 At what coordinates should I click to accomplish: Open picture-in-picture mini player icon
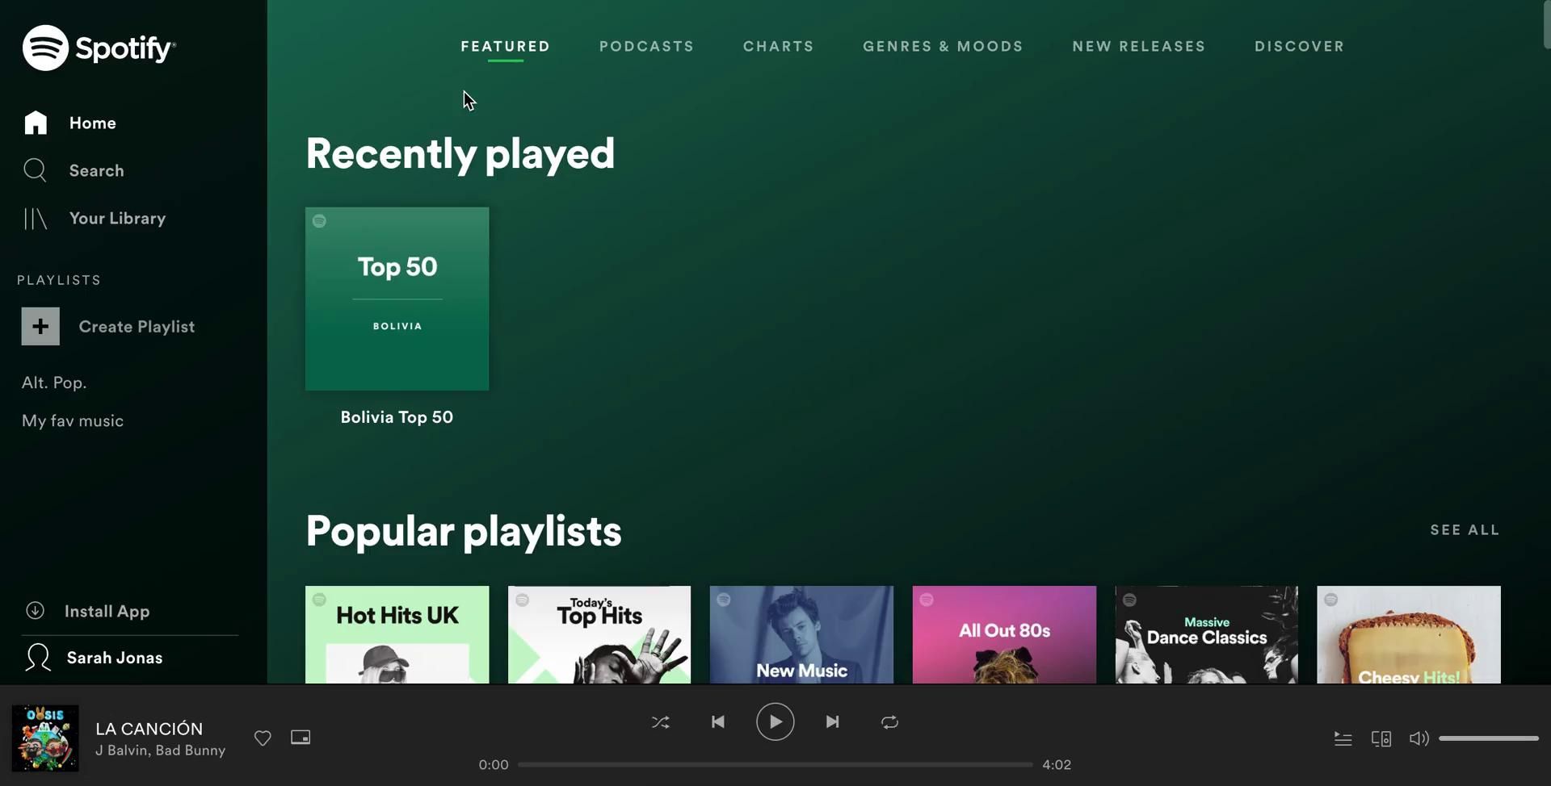[x=301, y=738]
